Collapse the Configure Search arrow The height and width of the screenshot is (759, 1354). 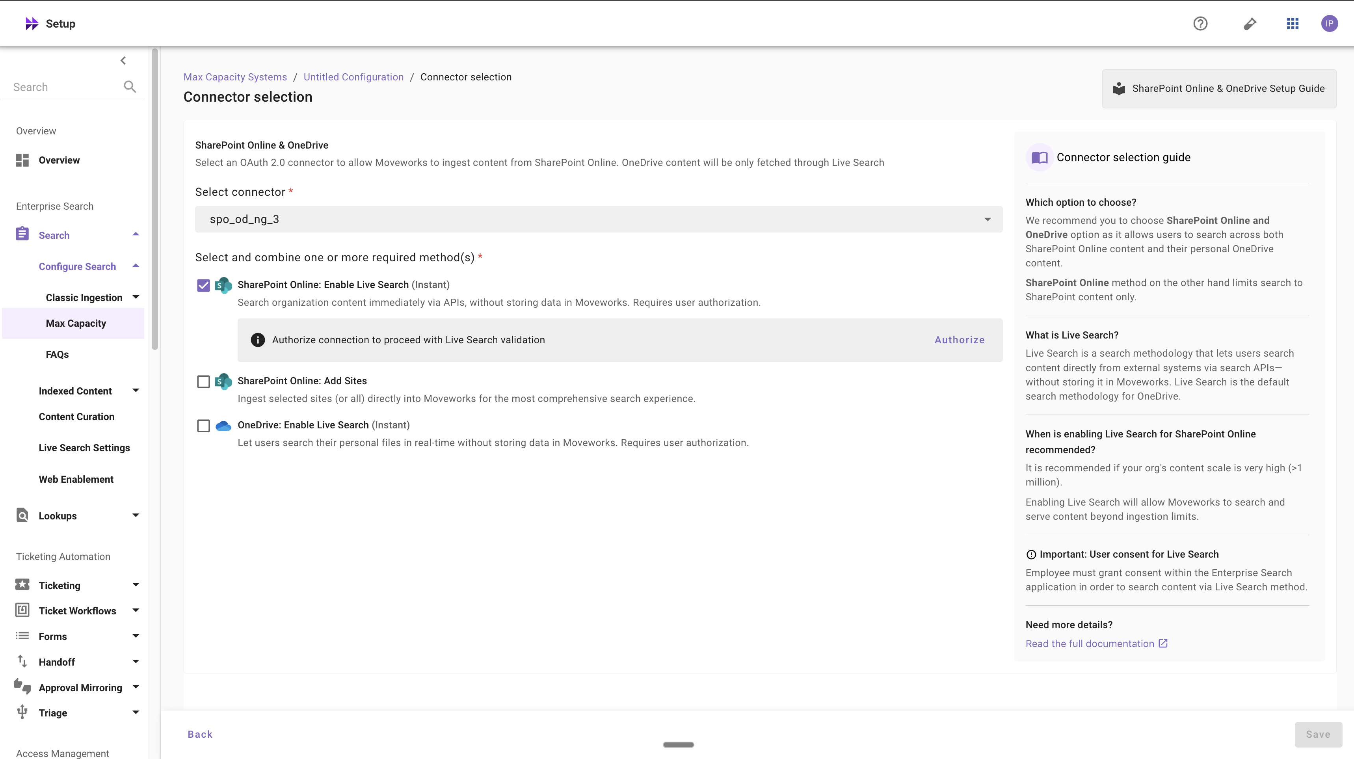click(x=136, y=266)
